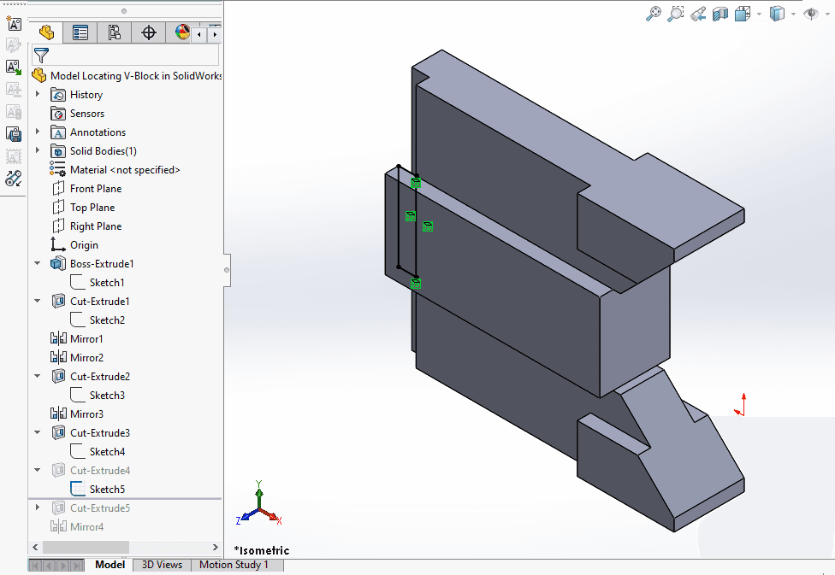Expand the Boss-Extrude1 feature
The height and width of the screenshot is (575, 835).
35,263
